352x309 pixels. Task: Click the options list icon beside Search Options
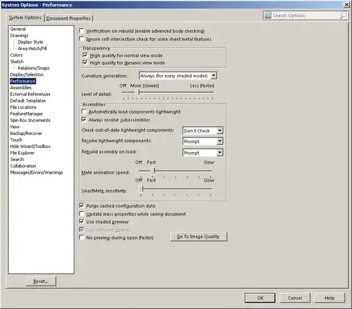(268, 15)
